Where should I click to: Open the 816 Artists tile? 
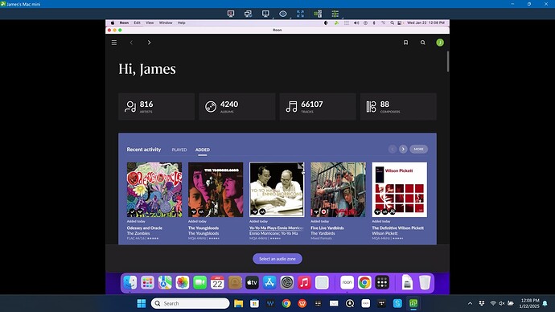click(157, 106)
